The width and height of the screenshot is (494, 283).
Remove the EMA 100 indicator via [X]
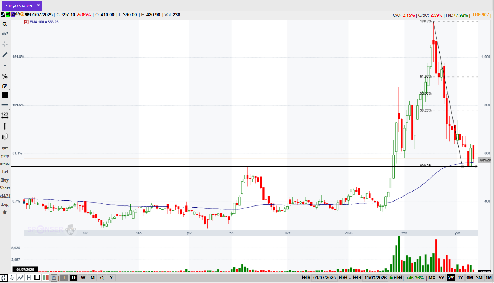click(x=26, y=22)
